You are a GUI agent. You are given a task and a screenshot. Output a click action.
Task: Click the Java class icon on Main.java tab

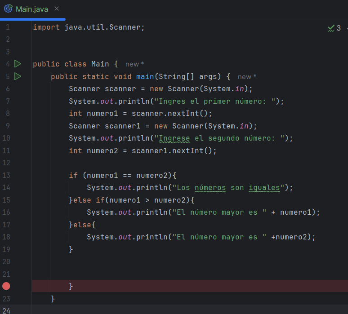(8, 9)
